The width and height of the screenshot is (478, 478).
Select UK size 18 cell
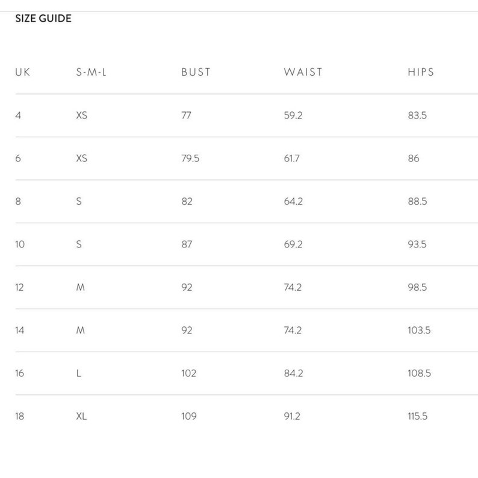click(x=19, y=416)
